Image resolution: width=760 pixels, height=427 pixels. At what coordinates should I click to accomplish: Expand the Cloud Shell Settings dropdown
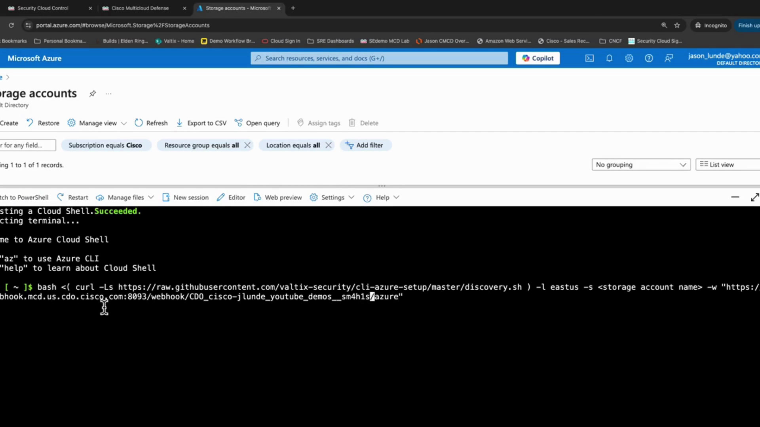(332, 197)
